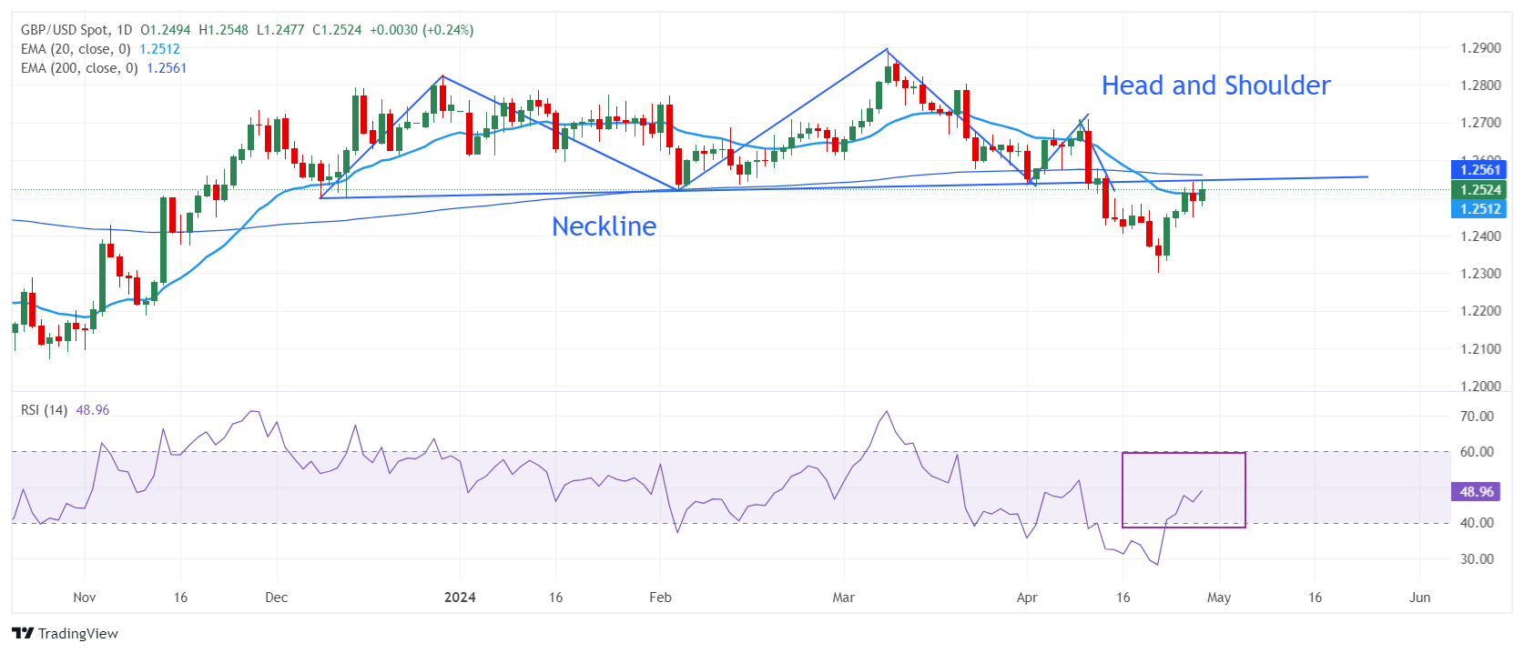
Task: Click the EMA (20, close, 0) legend
Action: tap(76, 49)
